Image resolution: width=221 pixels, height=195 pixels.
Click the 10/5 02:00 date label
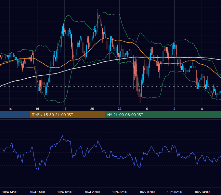(x=175, y=192)
